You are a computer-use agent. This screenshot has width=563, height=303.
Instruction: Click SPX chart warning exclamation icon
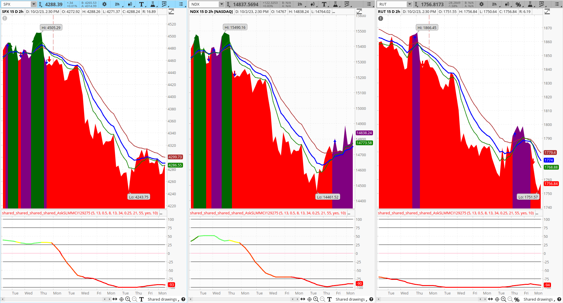[5, 18]
